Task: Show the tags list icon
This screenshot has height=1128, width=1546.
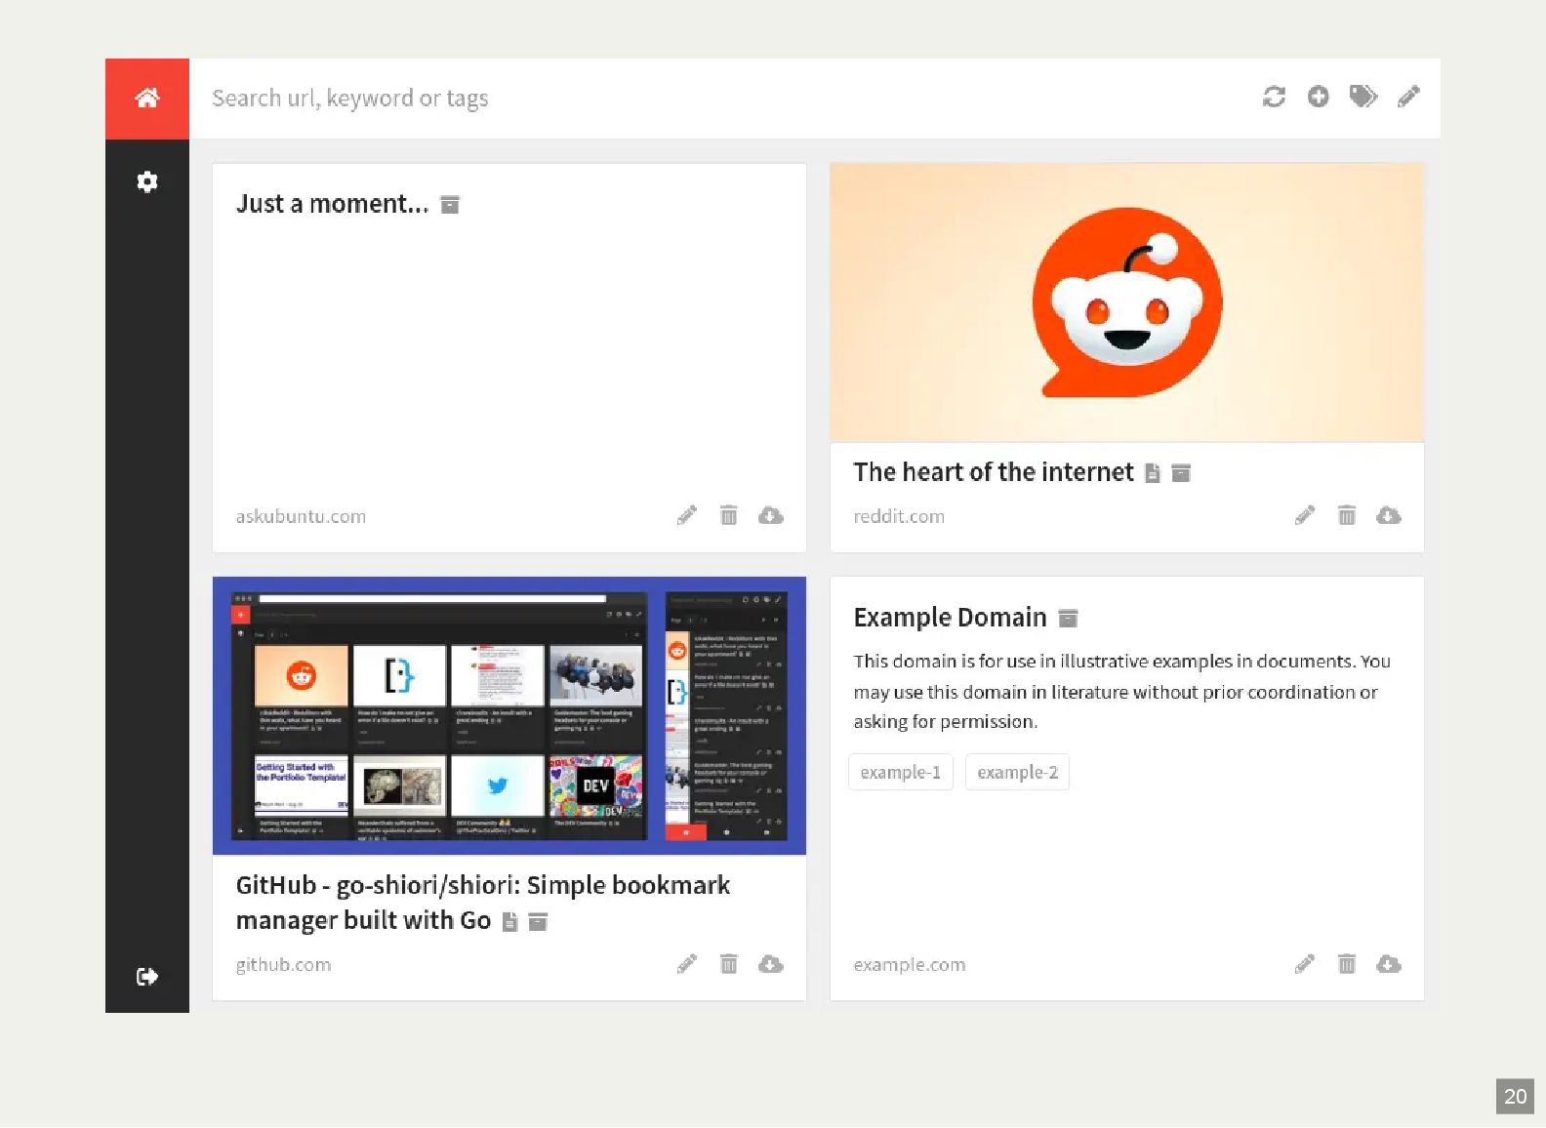Action: [1363, 97]
